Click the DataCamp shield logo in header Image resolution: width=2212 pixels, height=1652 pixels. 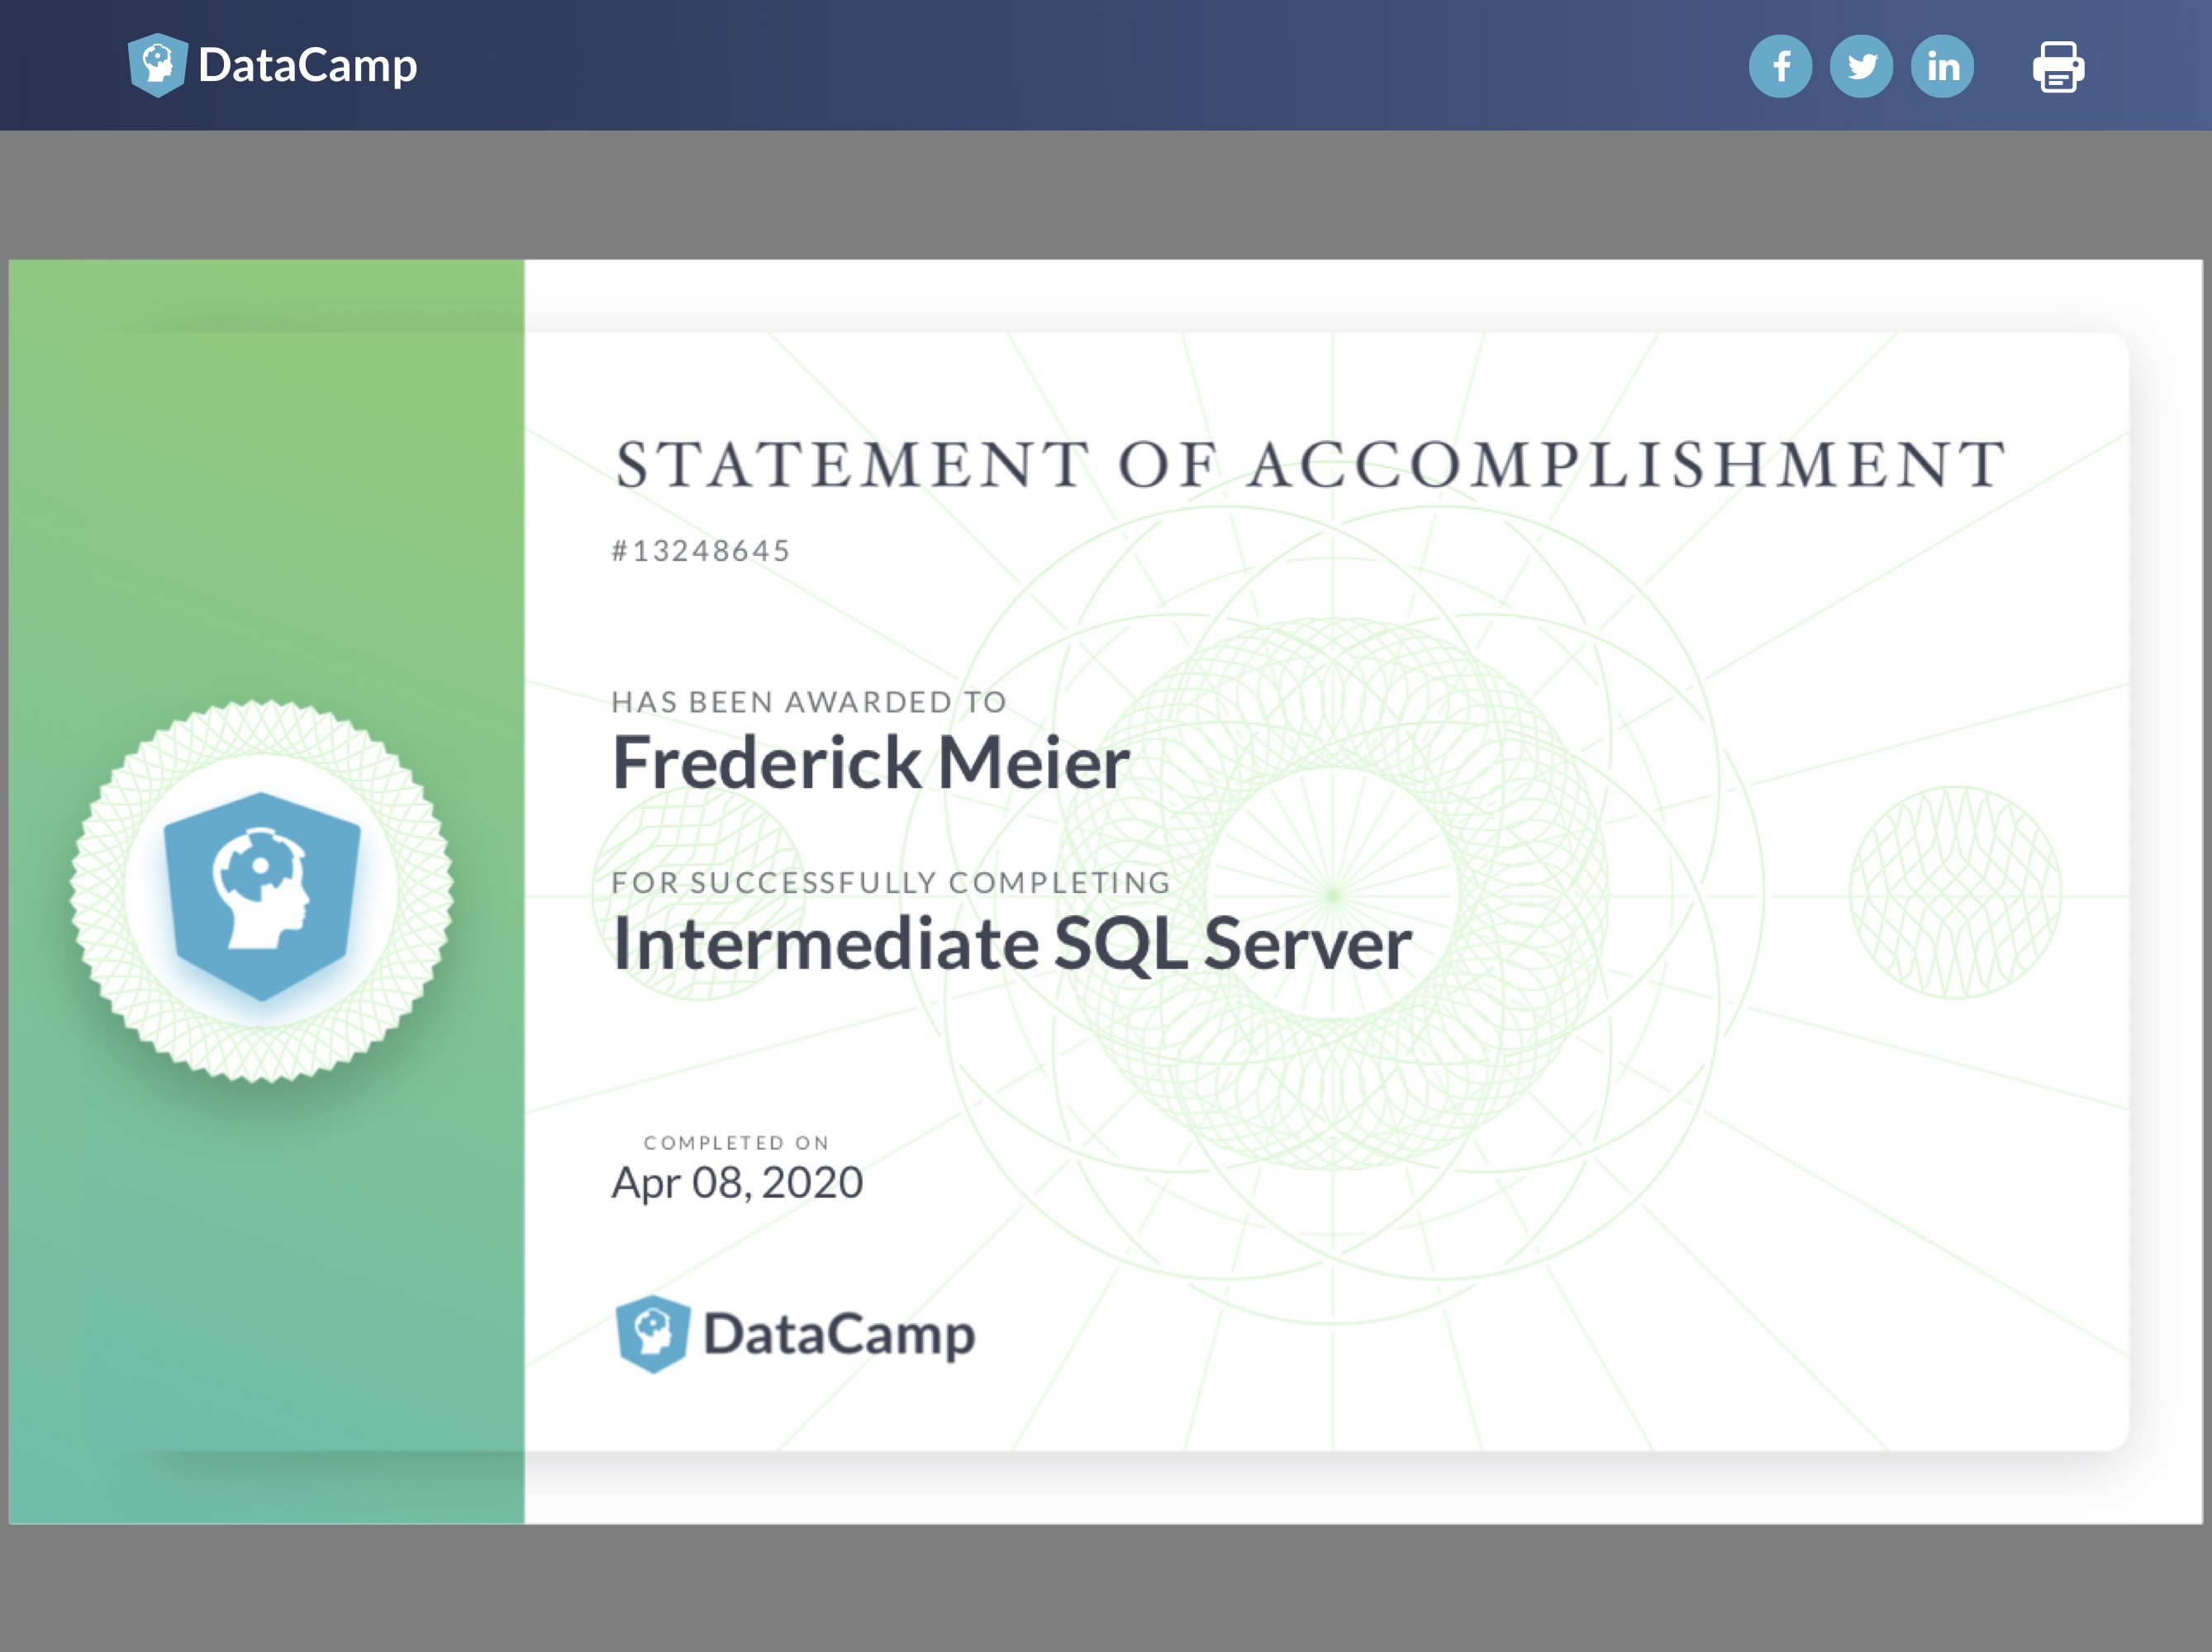point(157,65)
